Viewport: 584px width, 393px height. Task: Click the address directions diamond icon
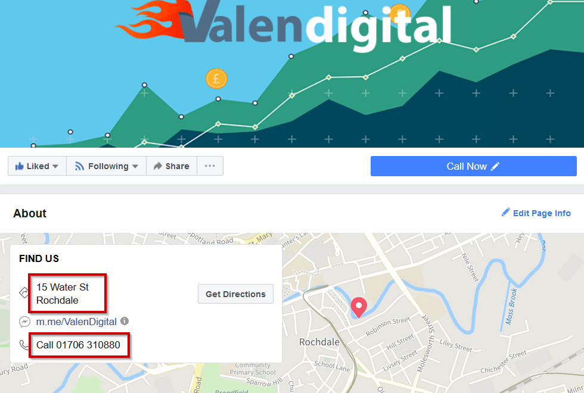coord(23,293)
